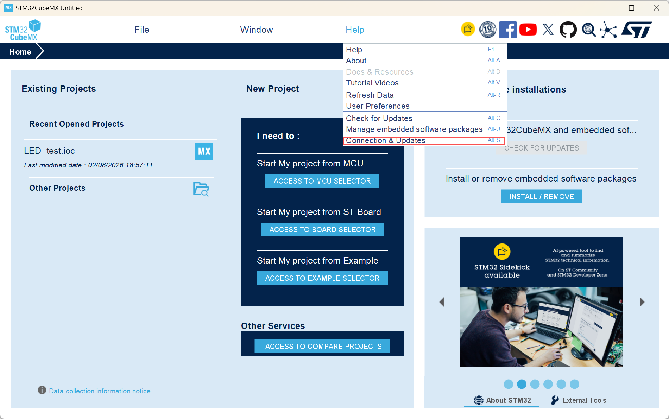
Task: Open LED_test.ioc via its MX icon
Action: tap(204, 151)
